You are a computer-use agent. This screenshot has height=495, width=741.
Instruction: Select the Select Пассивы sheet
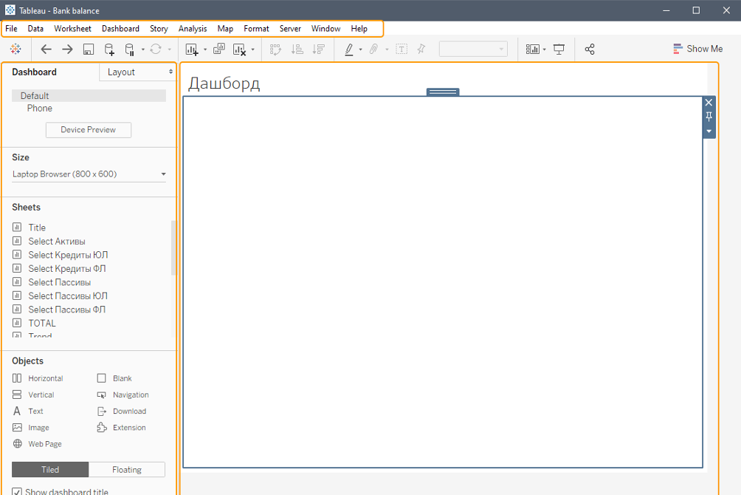[x=60, y=282]
